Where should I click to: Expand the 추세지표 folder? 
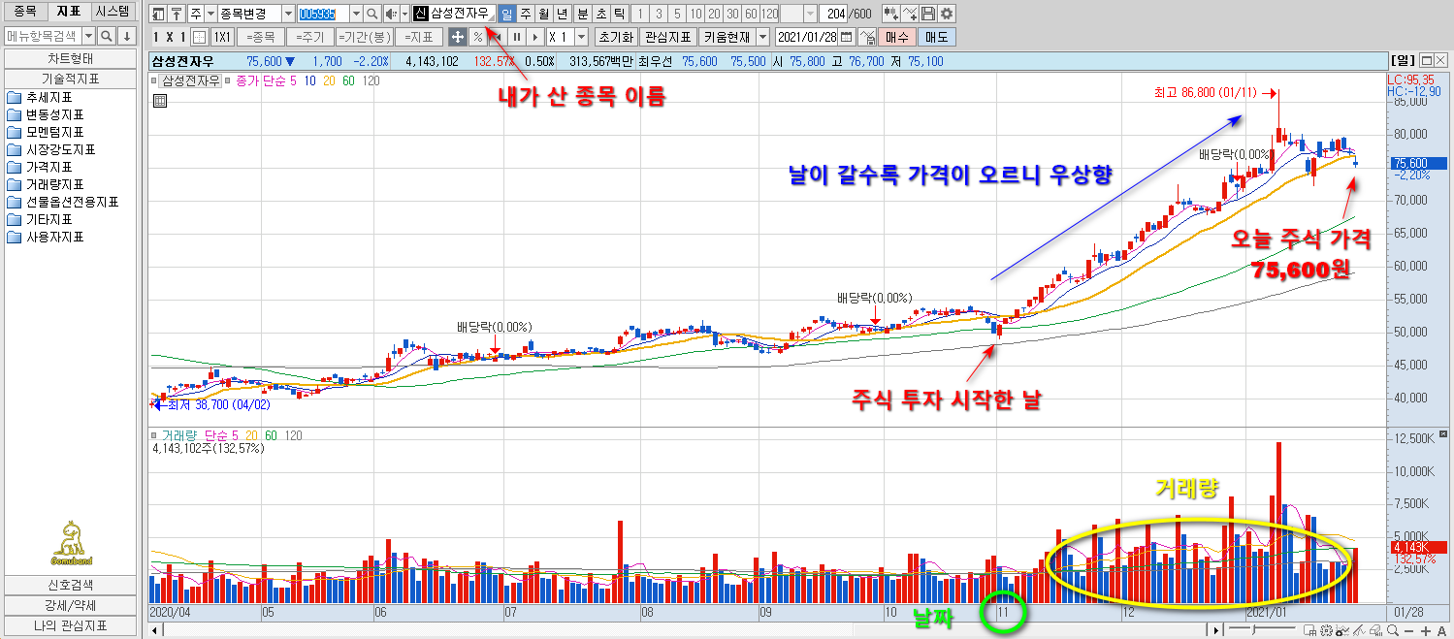click(45, 97)
